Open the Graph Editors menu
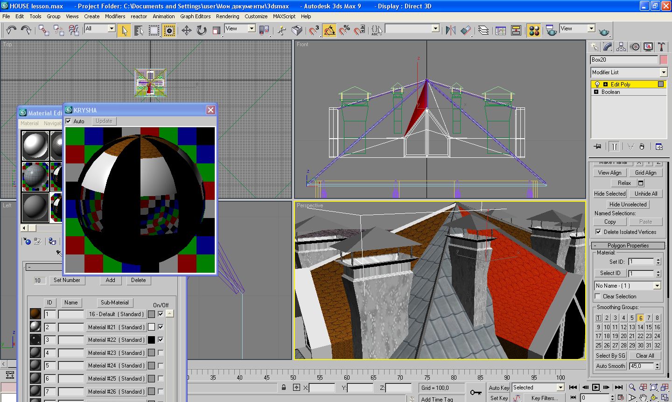This screenshot has height=402, width=672. pos(195,16)
